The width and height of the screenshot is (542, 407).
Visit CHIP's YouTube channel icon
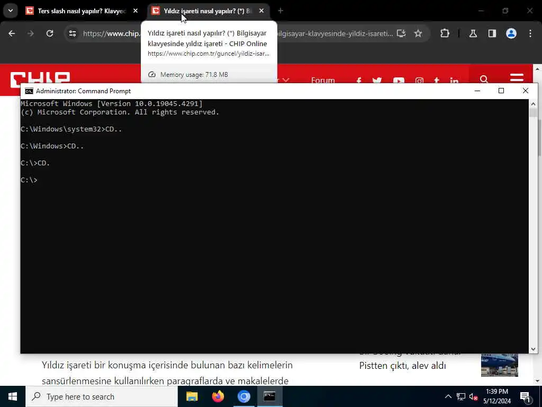pos(399,81)
